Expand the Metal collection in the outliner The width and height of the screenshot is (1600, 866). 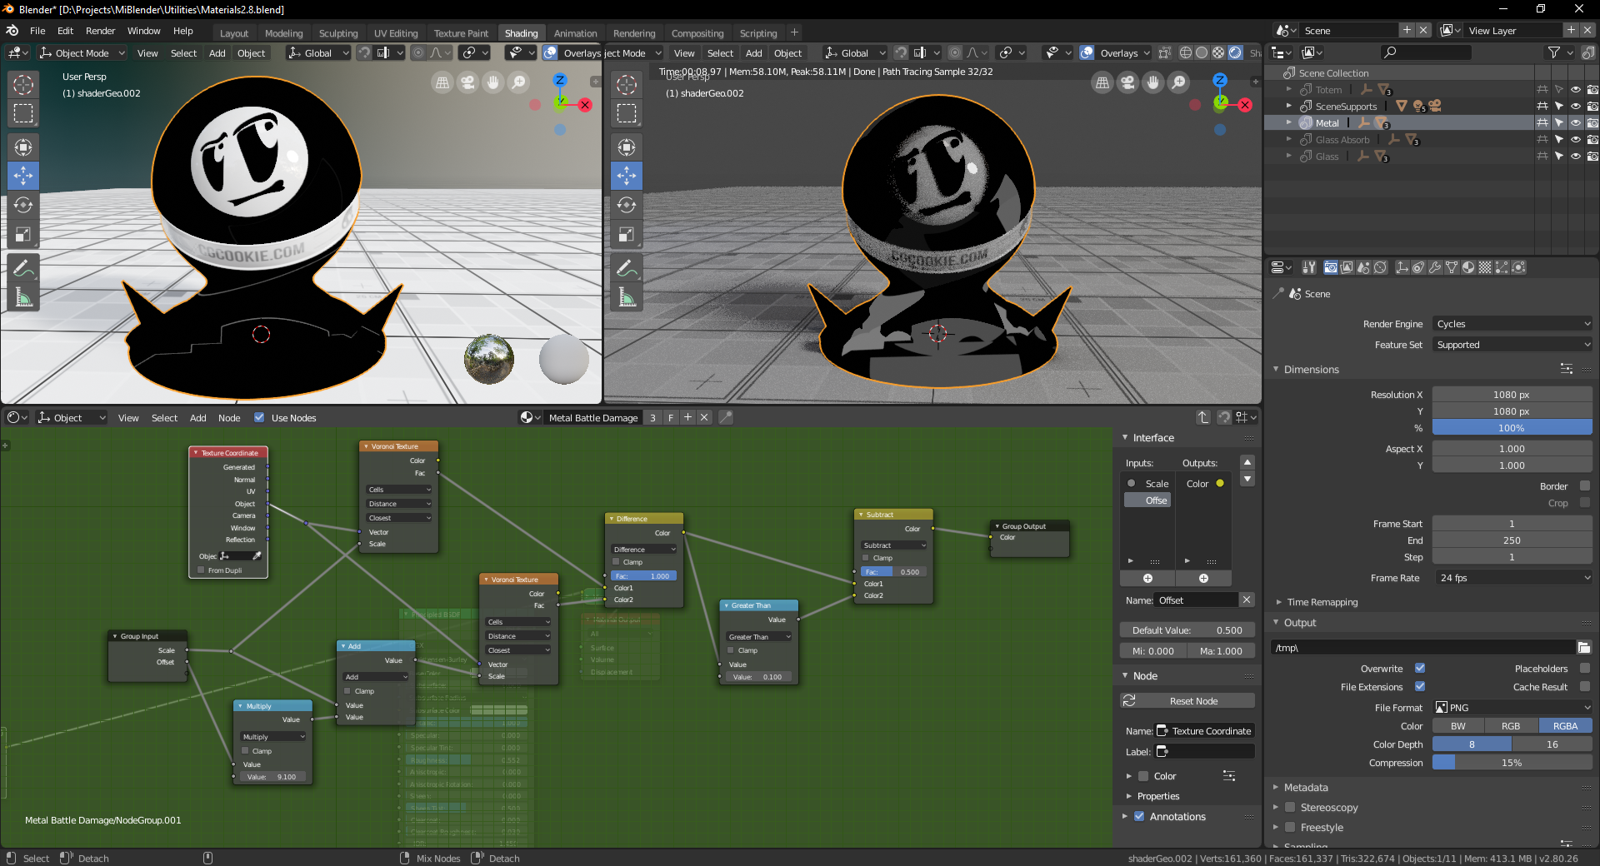pos(1289,122)
